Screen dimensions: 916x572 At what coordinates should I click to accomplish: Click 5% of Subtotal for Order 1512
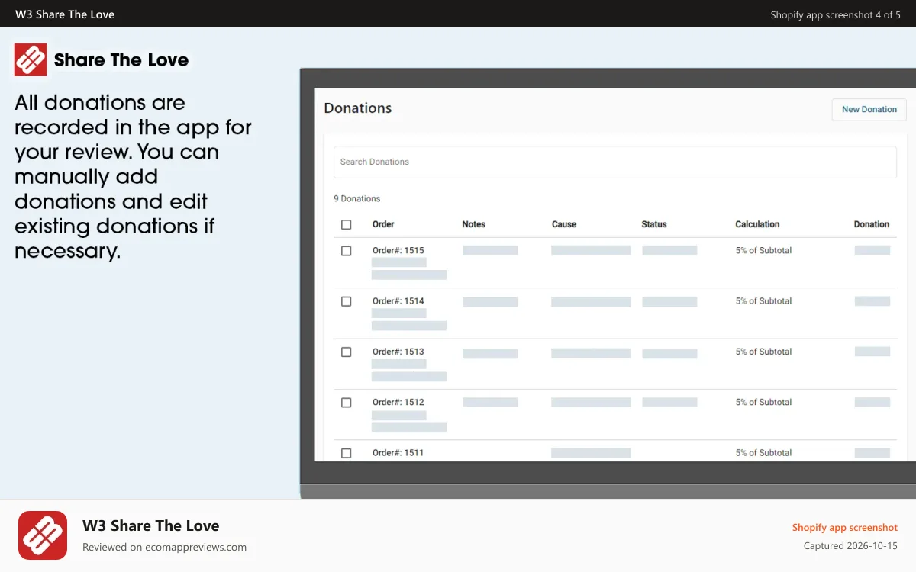point(763,402)
